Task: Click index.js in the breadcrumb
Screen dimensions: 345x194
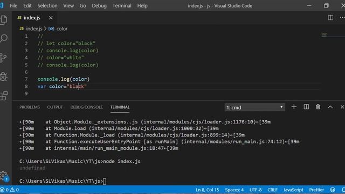Action: pos(34,29)
